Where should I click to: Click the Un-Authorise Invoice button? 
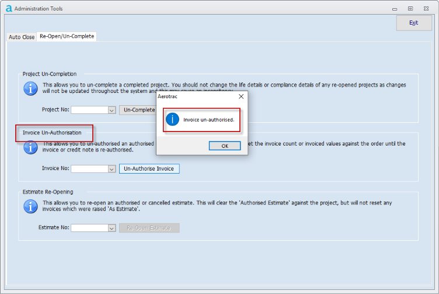tap(149, 168)
